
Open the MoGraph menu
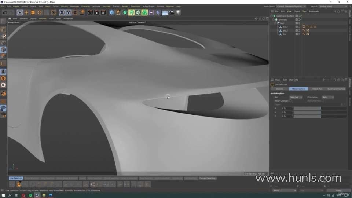click(74, 6)
